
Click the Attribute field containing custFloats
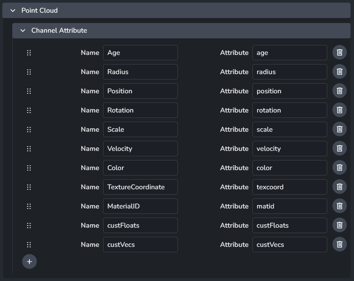(x=290, y=225)
